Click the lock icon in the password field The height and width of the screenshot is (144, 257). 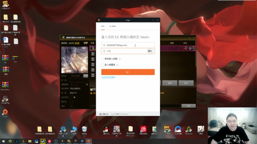click(104, 51)
